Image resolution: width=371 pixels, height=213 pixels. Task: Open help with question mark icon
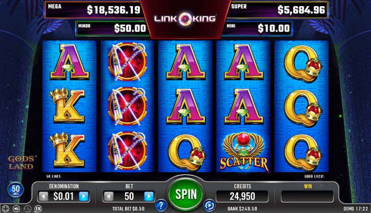(x=161, y=206)
